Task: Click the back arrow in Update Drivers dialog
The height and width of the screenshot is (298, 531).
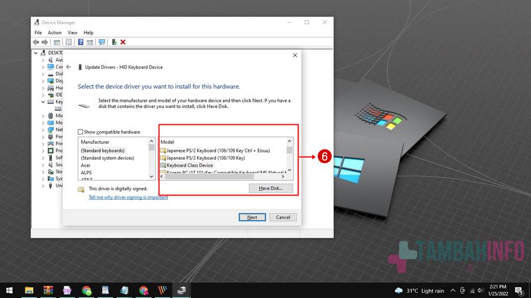Action: pos(69,67)
